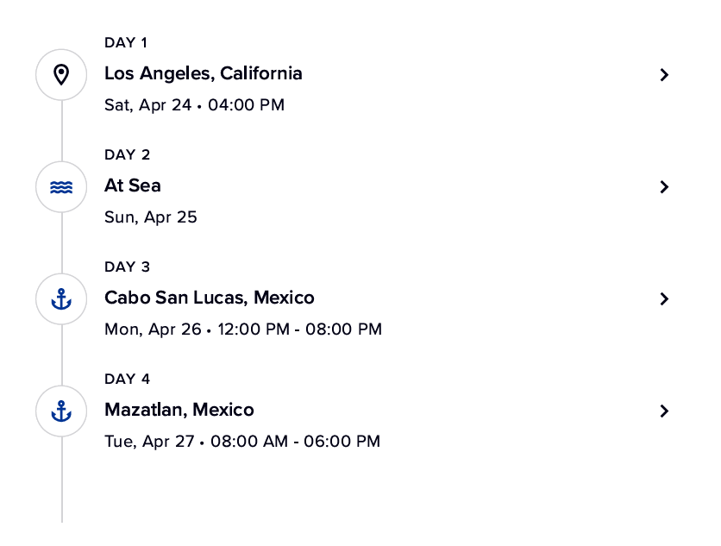Click the Tue, Apr 27 port hours text
Viewport: 721px width, 546px height.
242,442
